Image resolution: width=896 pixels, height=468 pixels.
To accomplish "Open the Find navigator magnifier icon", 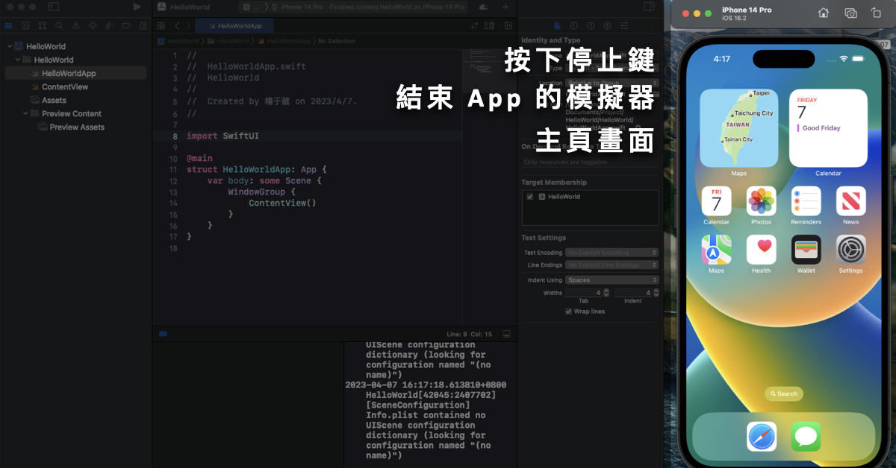I will pyautogui.click(x=59, y=25).
